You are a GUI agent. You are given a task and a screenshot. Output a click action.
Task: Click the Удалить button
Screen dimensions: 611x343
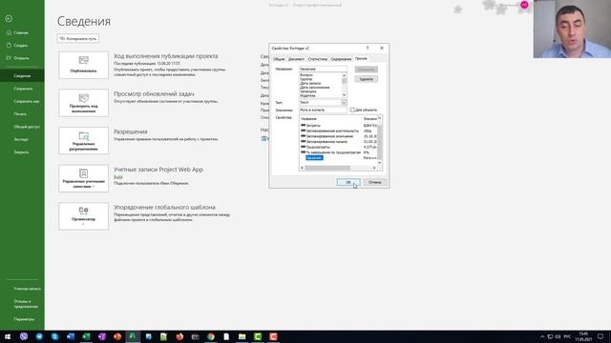367,79
